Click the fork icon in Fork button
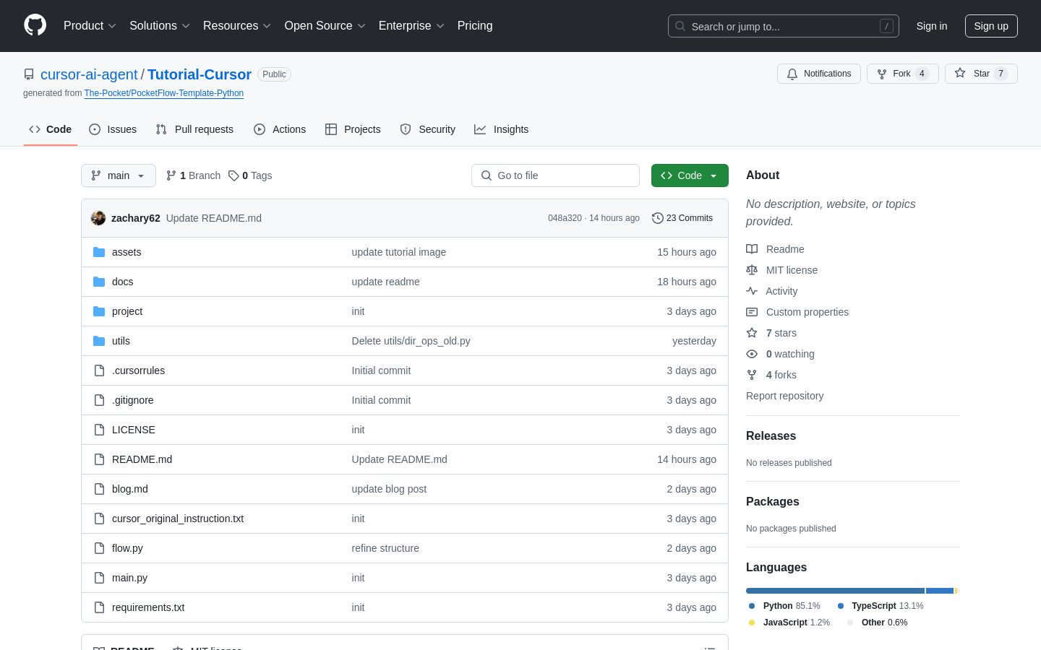Image resolution: width=1041 pixels, height=650 pixels. [x=882, y=74]
